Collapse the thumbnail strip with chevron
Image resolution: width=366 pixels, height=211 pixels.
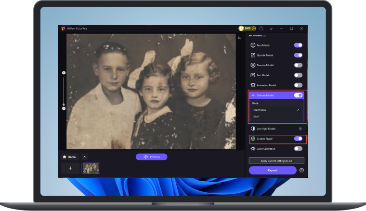pyautogui.click(x=84, y=157)
